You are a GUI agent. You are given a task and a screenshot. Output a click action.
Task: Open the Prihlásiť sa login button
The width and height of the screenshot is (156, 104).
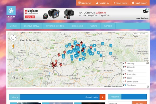(x=102, y=3)
